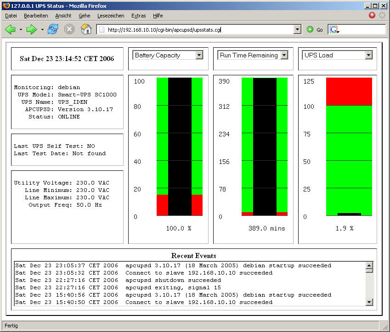Open the Datei menu
This screenshot has height=332, width=390.
11,16
